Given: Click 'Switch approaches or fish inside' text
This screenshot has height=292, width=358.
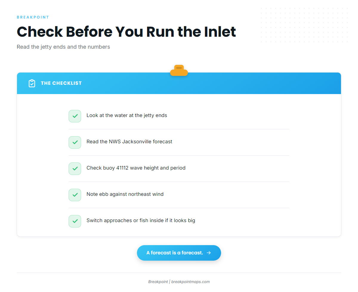Looking at the screenshot, I should coord(141,221).
